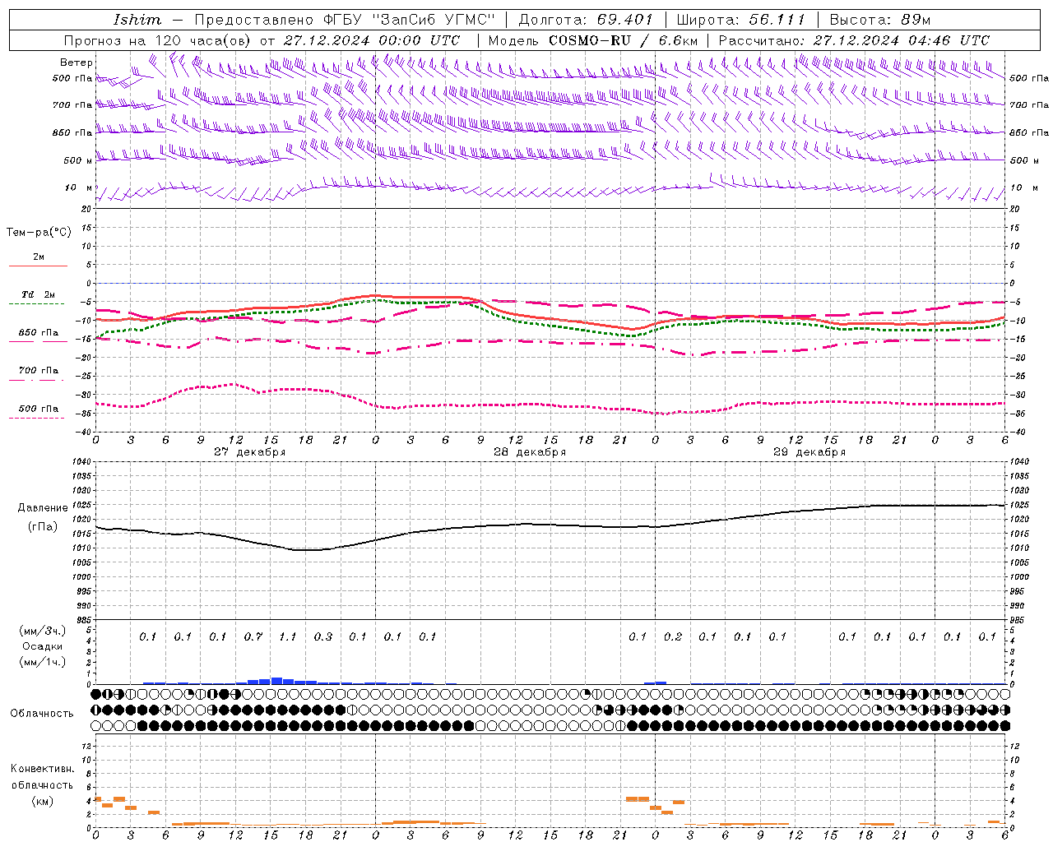1053x842 pixels.
Task: Click the Модель COSMO-RU / 6.6км label
Action: 593,40
